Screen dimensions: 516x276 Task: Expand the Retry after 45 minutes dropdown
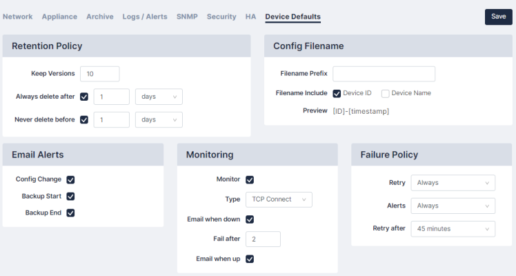coord(453,229)
